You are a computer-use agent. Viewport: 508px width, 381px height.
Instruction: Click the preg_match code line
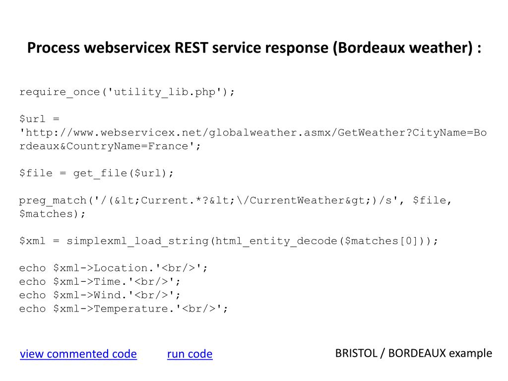235,200
